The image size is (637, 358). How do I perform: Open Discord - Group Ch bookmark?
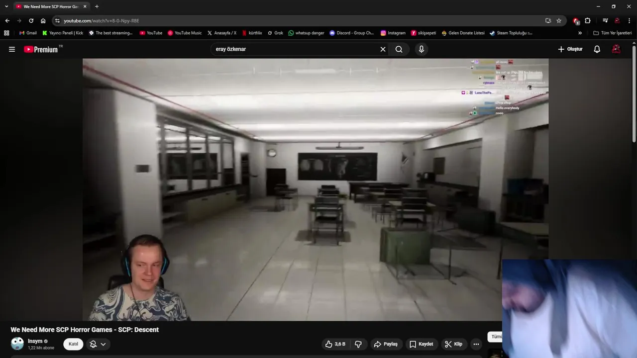click(x=352, y=33)
